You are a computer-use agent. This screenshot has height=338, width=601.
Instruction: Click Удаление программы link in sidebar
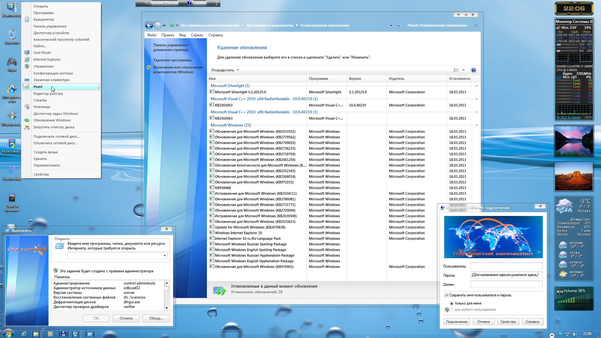tap(172, 60)
